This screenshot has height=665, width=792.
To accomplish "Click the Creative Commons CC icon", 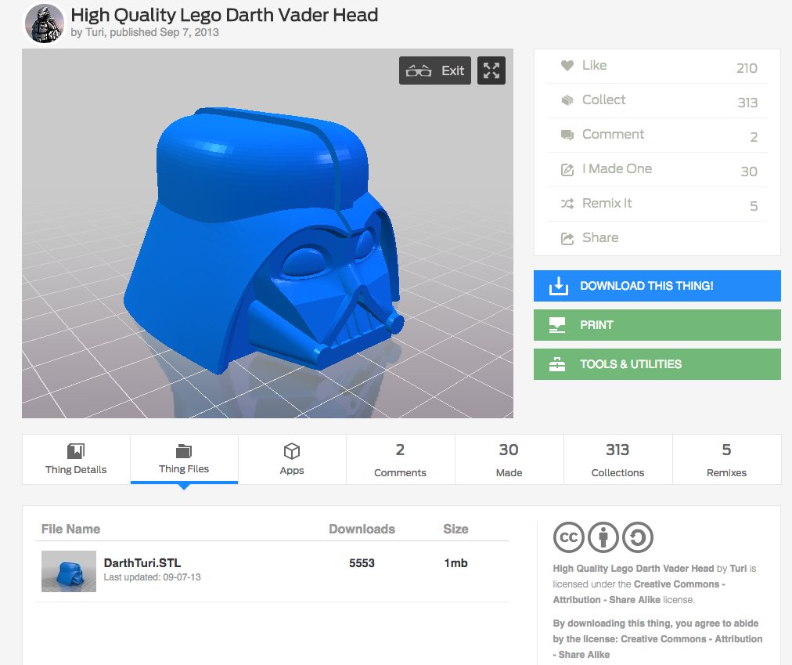I will [x=569, y=537].
